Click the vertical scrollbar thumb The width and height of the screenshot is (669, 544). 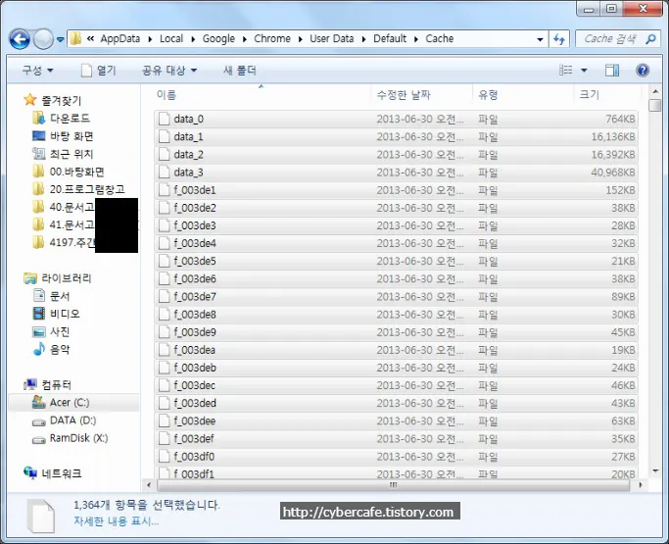(x=655, y=105)
